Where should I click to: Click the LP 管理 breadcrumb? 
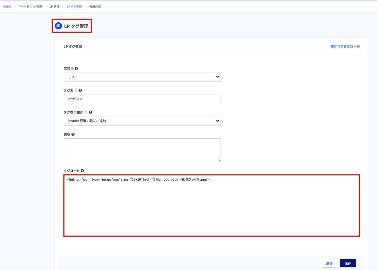click(x=54, y=7)
